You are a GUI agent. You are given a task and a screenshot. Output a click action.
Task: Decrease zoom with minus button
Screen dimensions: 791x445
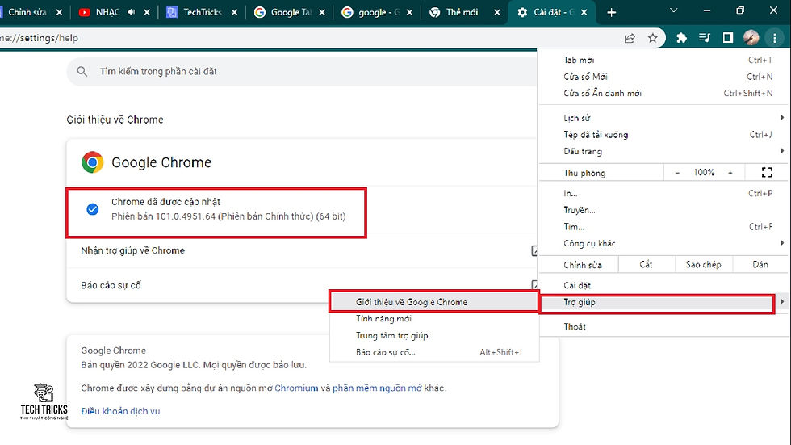tap(677, 173)
